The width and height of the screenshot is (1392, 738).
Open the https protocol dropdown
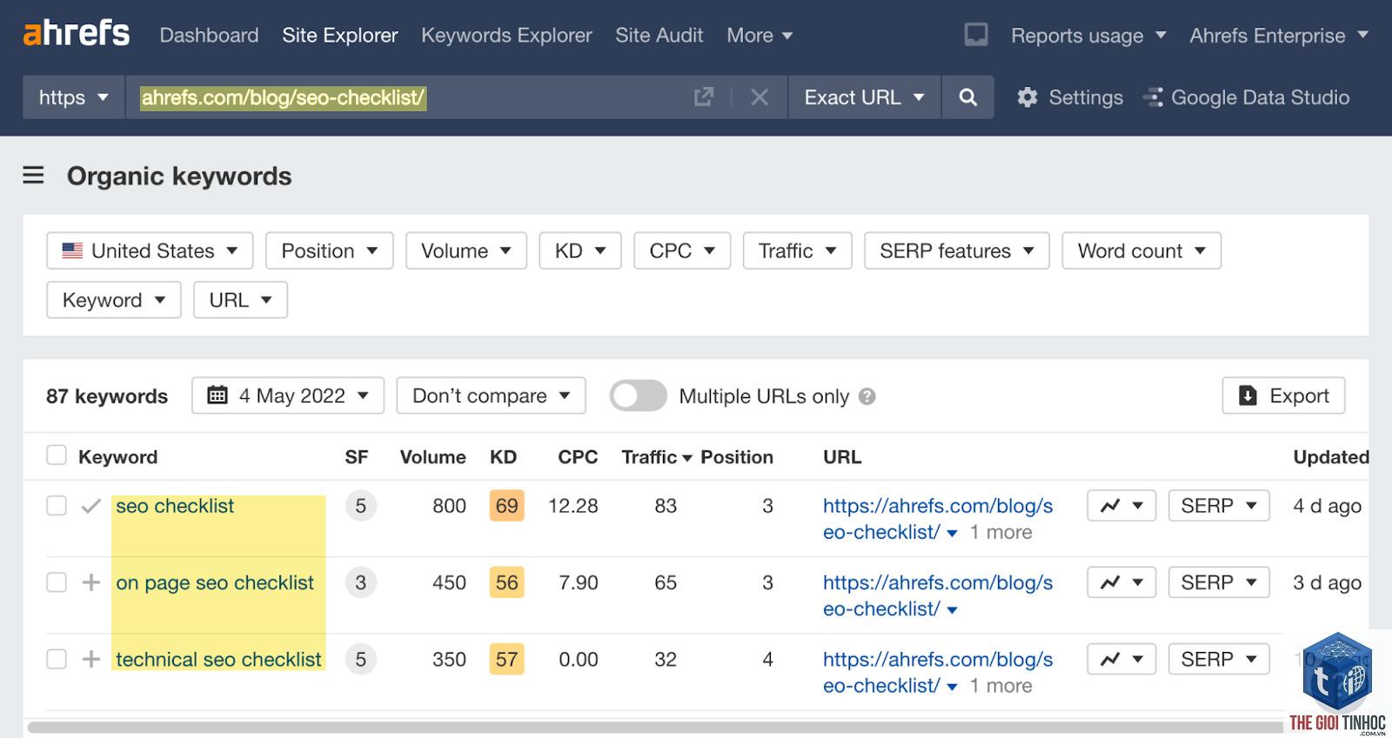[x=74, y=96]
